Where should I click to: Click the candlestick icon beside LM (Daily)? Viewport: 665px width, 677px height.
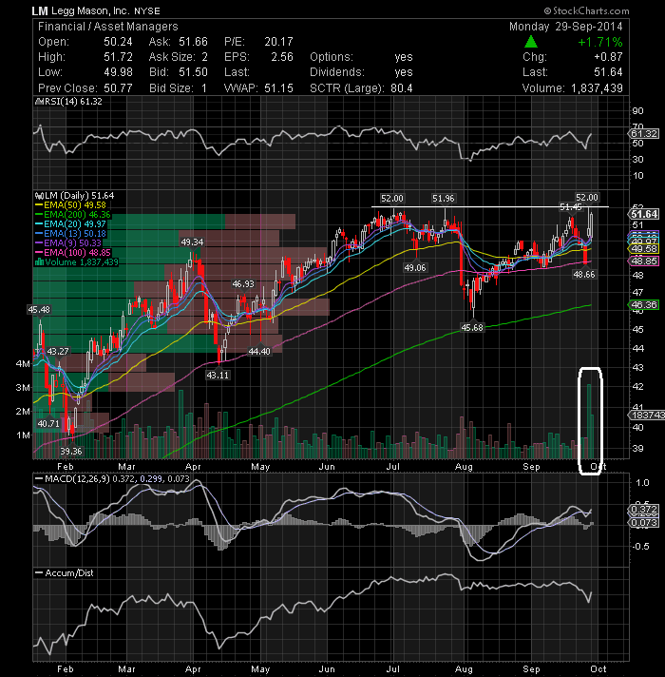coord(39,196)
